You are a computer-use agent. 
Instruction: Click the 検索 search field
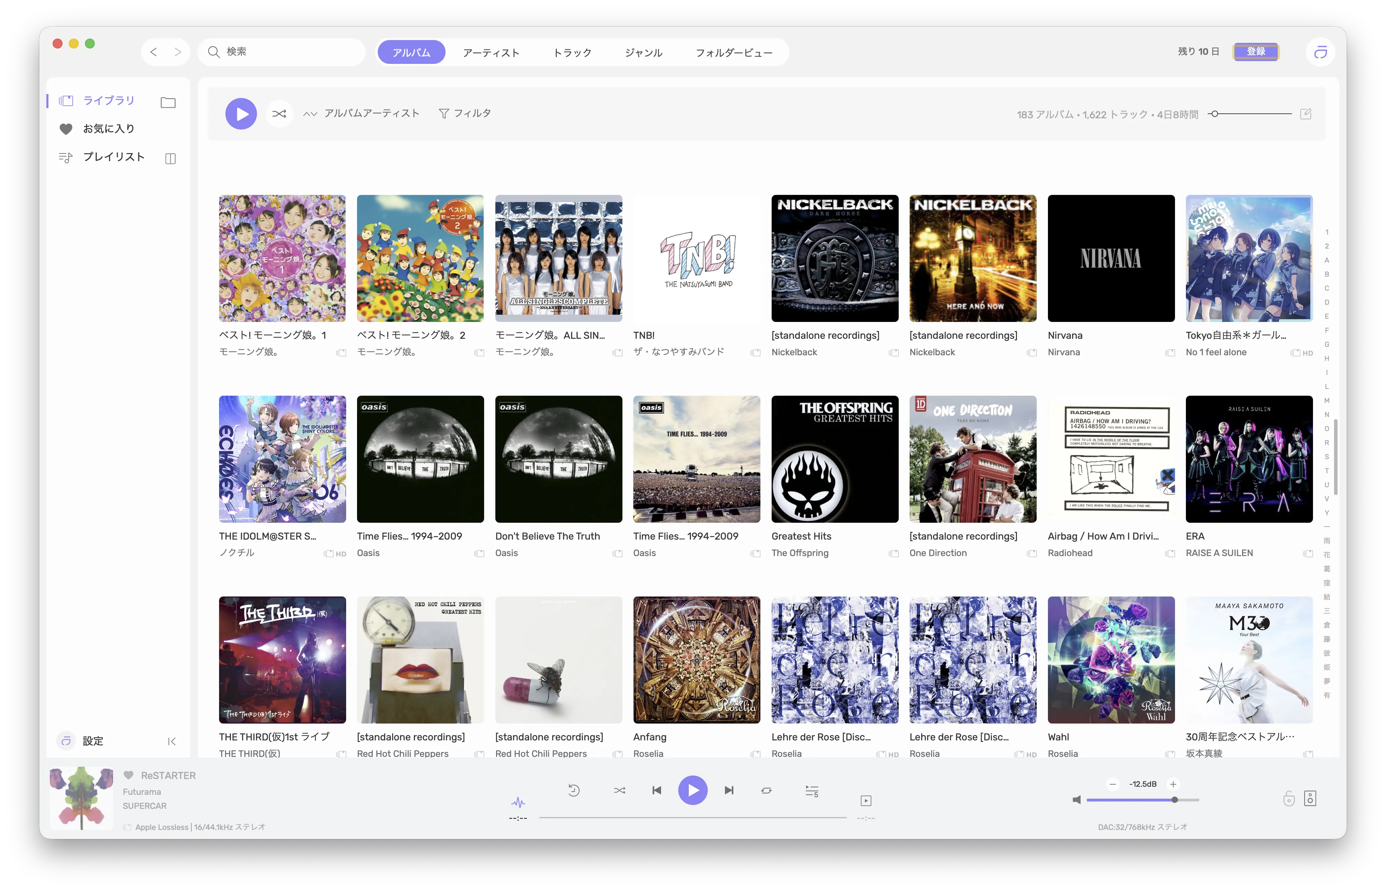[282, 52]
